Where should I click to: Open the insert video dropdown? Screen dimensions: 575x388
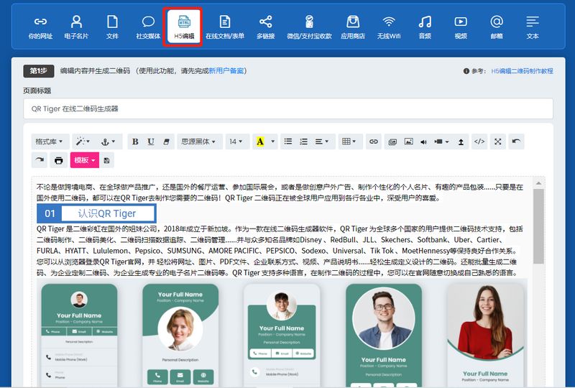pyautogui.click(x=441, y=142)
